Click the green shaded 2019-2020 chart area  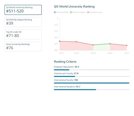[101, 47]
